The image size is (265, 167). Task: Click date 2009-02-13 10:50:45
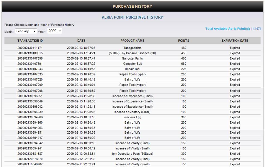click(x=81, y=122)
